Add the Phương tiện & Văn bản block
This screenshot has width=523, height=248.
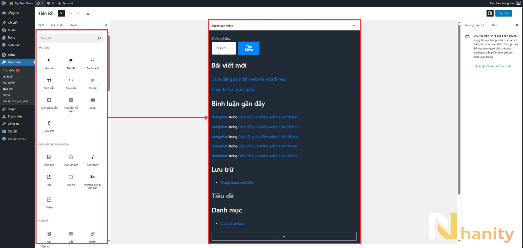pyautogui.click(x=93, y=181)
